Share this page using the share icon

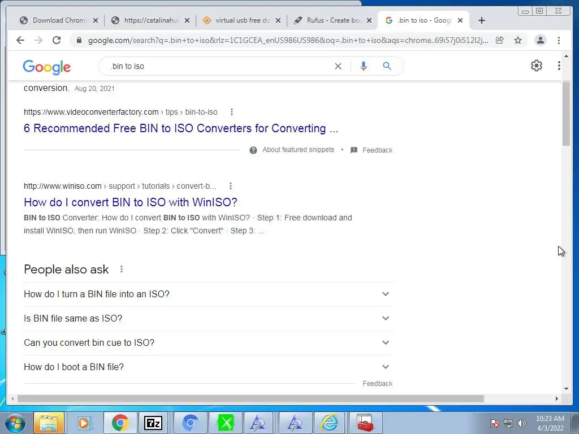coord(500,40)
